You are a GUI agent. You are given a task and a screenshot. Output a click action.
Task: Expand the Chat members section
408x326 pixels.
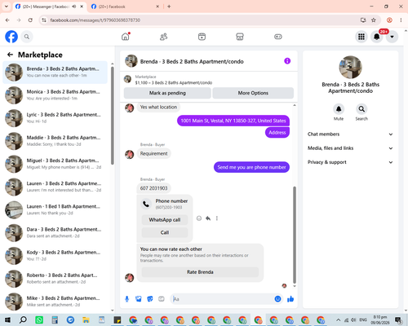(x=350, y=134)
